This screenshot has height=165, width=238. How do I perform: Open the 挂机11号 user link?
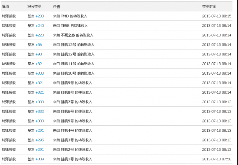point(69,64)
